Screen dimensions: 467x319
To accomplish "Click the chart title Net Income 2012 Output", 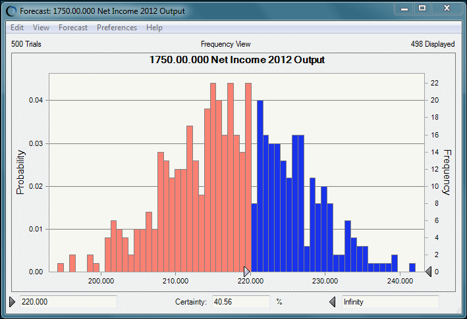I will pos(236,60).
